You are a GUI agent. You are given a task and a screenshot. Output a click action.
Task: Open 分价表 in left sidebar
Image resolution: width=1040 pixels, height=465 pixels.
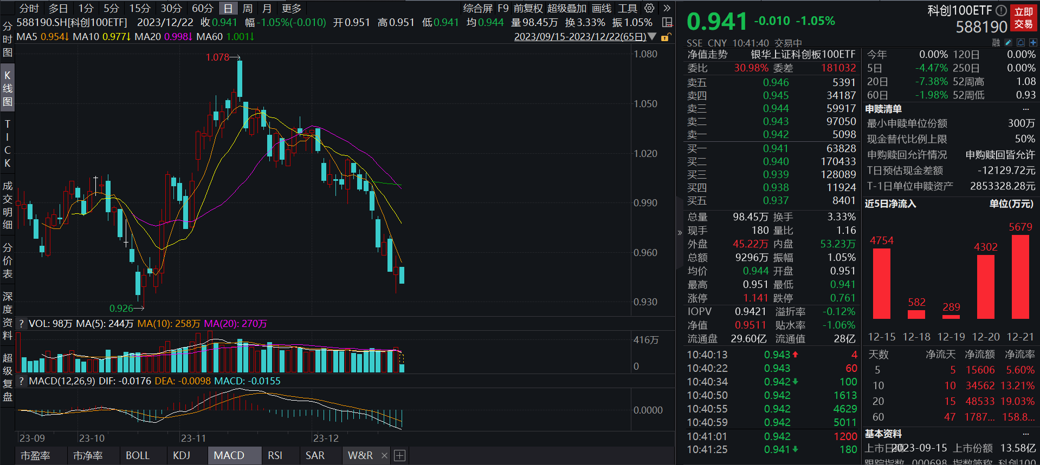click(8, 260)
